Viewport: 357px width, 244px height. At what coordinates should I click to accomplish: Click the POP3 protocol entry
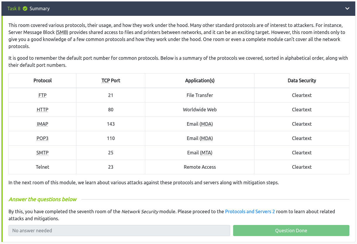(42, 138)
